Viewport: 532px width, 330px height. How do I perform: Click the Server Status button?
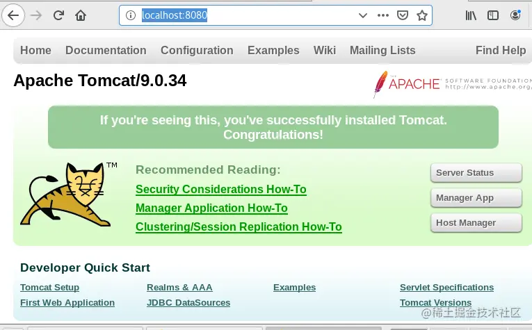(x=476, y=173)
